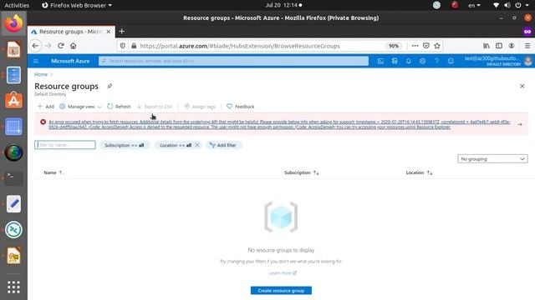Refresh the resource groups list
This screenshot has height=300, width=535.
coord(119,107)
